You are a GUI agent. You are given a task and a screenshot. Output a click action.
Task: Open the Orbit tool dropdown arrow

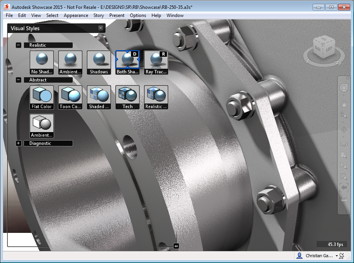344,137
